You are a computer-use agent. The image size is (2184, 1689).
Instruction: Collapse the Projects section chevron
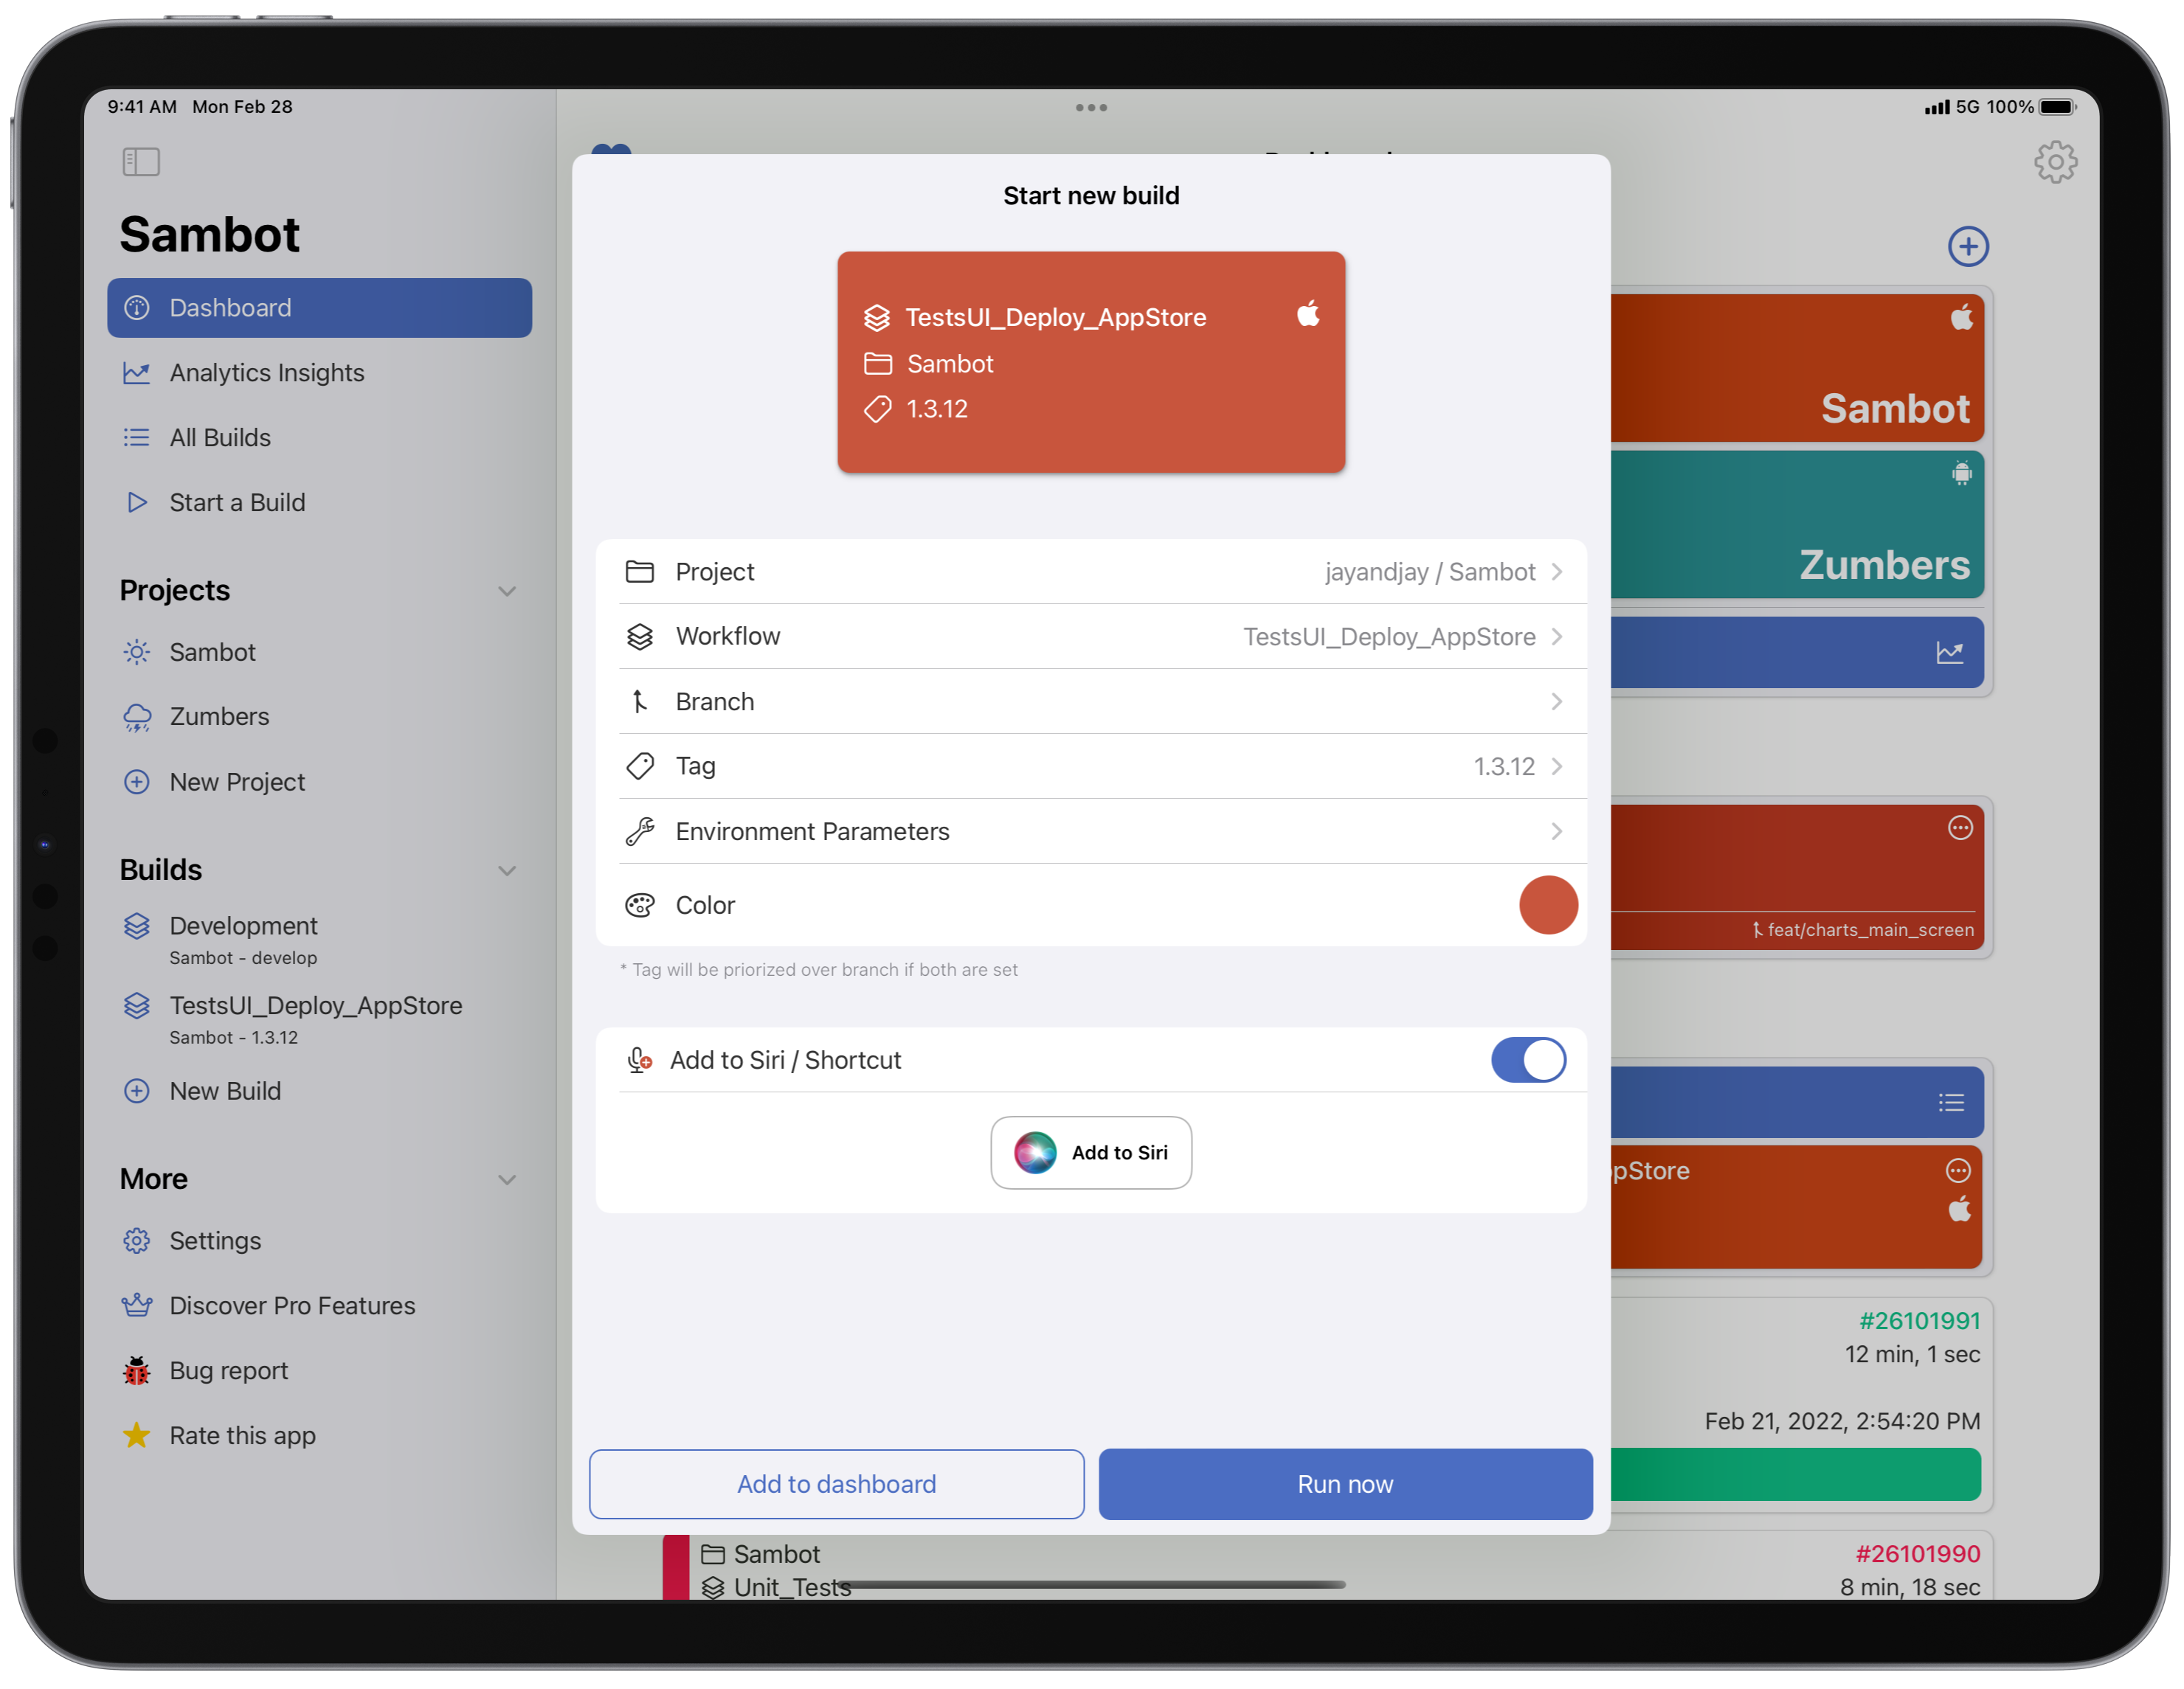pos(507,591)
